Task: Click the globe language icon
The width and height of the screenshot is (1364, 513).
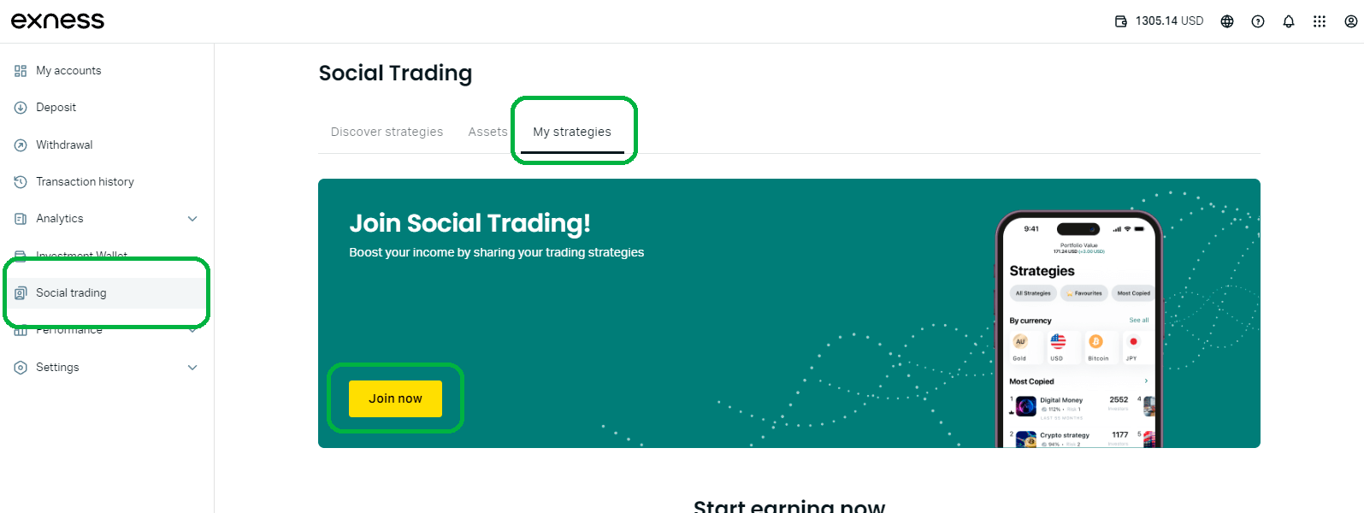Action: (x=1227, y=21)
